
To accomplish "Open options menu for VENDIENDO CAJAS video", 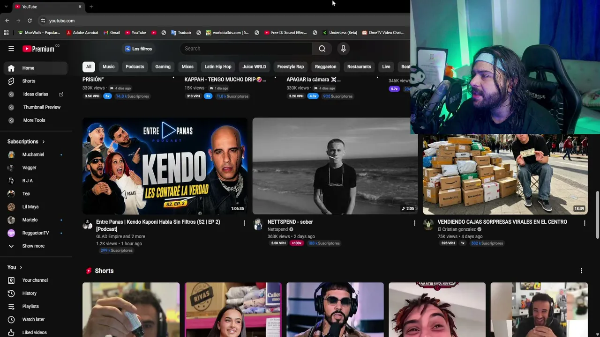I will coord(585,223).
